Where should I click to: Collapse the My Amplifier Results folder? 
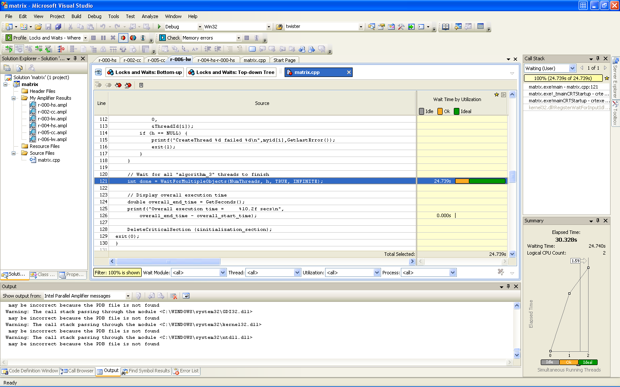tap(13, 98)
